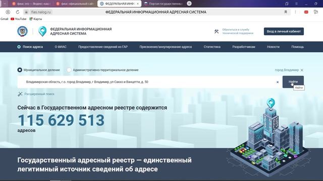Click the technical support tools icon
Viewport: 323px width, 181px height.
tap(217, 31)
